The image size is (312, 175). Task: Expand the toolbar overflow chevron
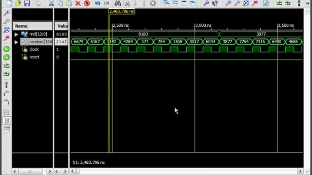click(x=308, y=3)
